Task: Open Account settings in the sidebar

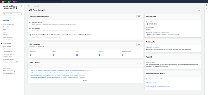Action: [7, 40]
